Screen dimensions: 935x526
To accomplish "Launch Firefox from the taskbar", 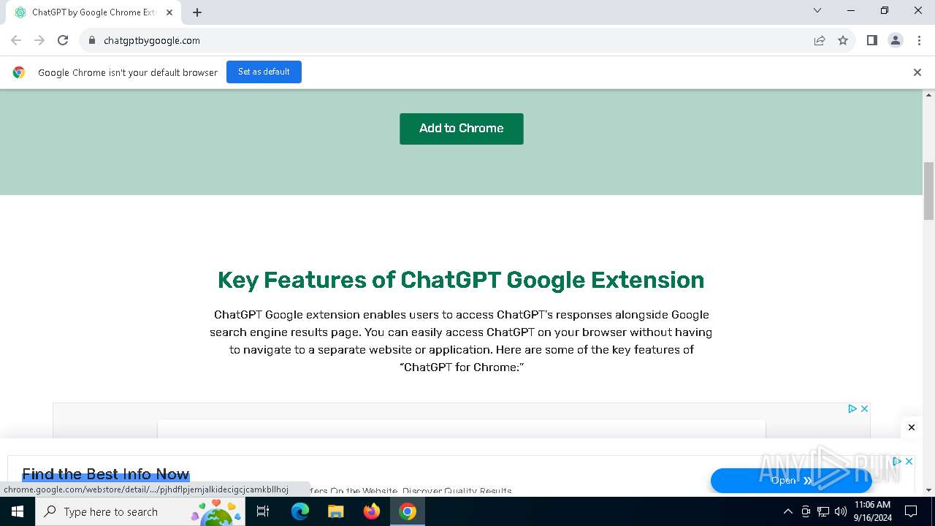I will tap(372, 511).
